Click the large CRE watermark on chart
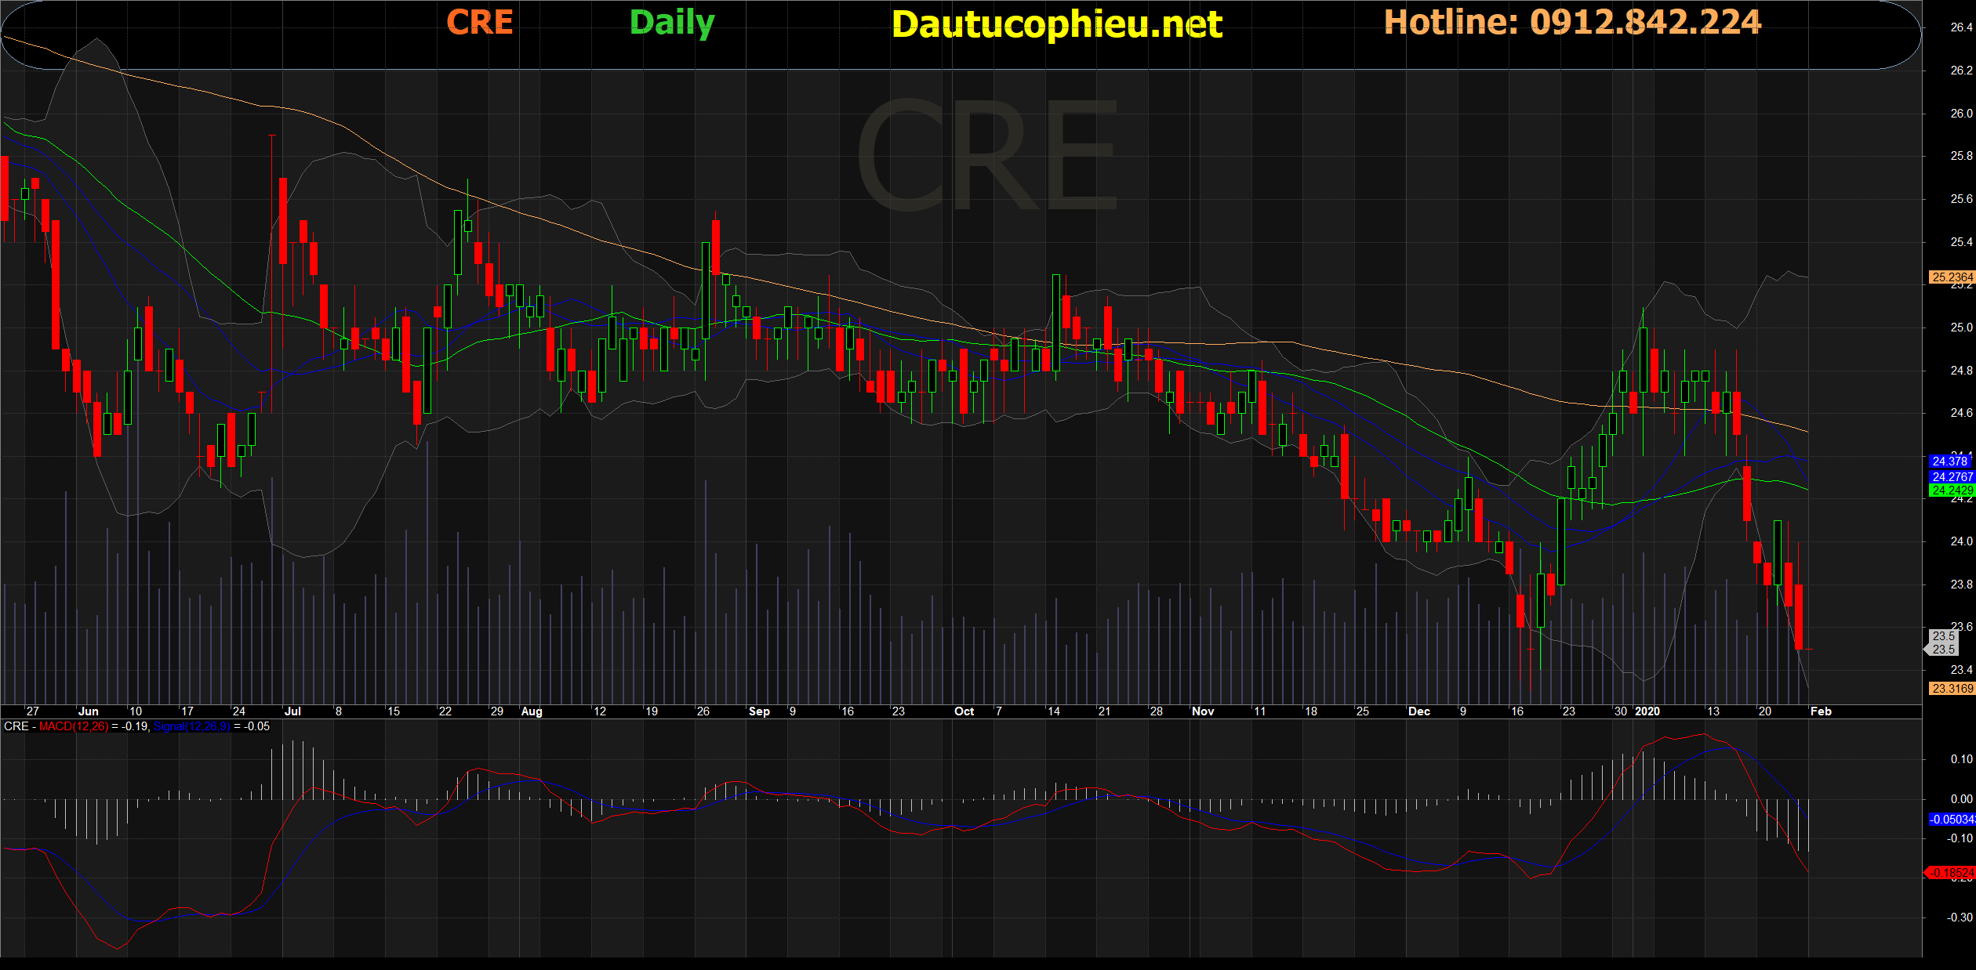This screenshot has width=1976, height=970. [x=988, y=155]
